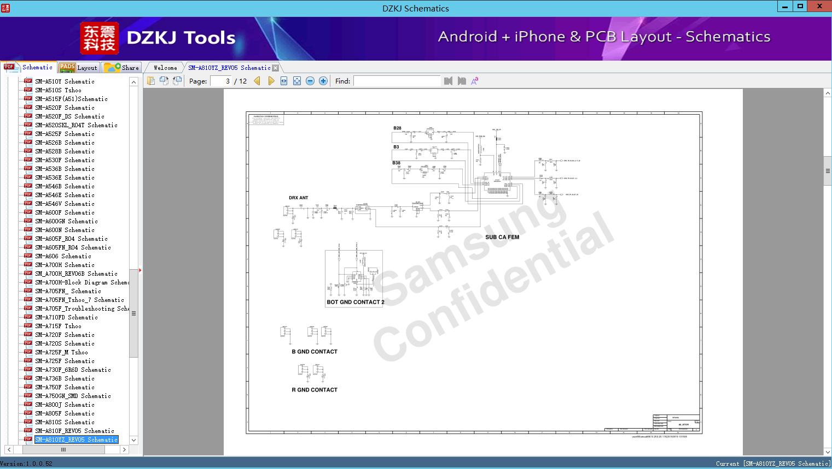The width and height of the screenshot is (832, 469).
Task: Click the file tree vertical scrollbar thumb
Action: [x=133, y=313]
